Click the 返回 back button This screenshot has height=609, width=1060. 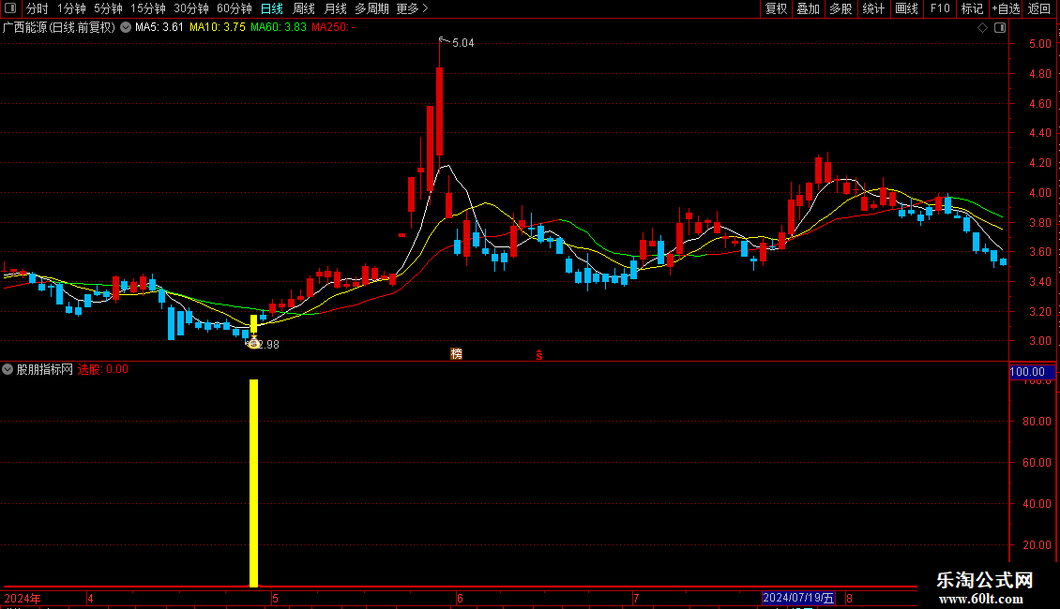1039,8
